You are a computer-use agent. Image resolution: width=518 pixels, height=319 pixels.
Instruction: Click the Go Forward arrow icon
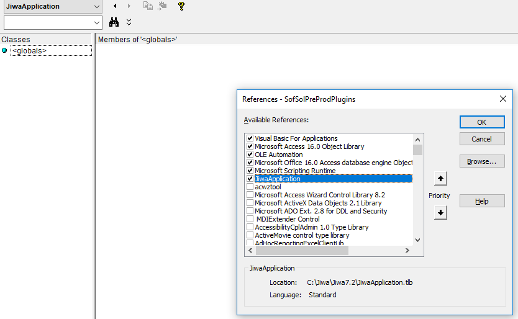tap(129, 6)
